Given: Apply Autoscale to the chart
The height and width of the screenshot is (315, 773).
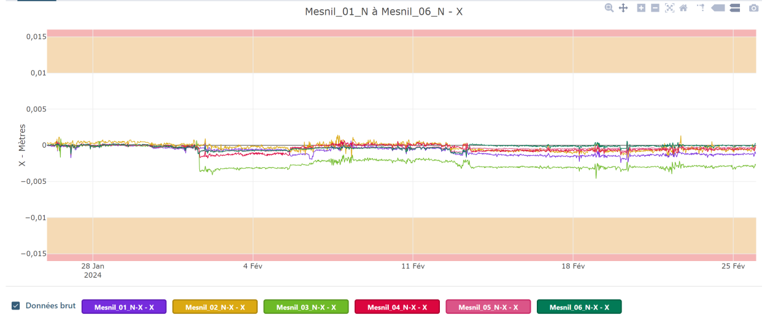Looking at the screenshot, I should click(x=669, y=8).
